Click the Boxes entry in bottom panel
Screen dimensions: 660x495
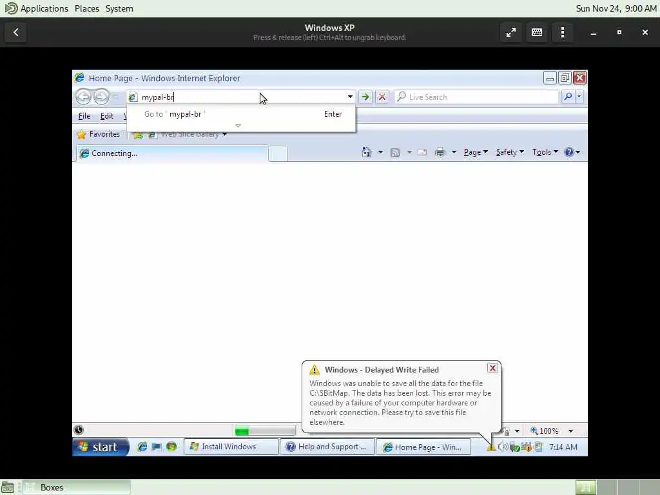coord(76,487)
